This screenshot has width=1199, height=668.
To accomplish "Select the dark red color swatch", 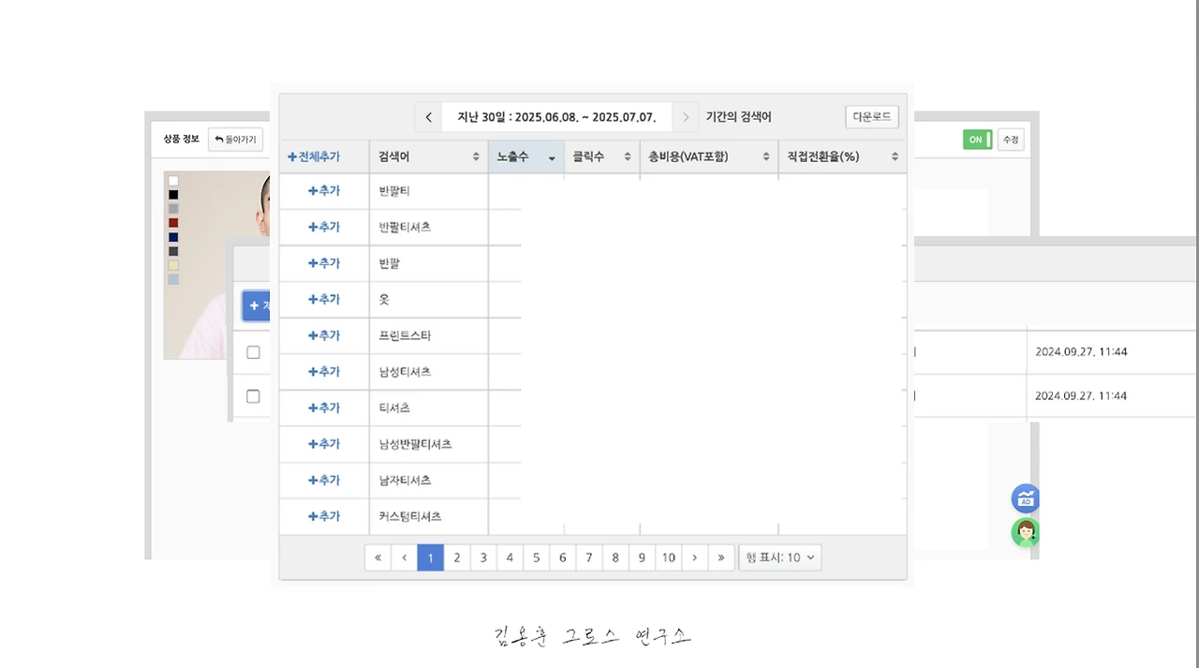I will [x=172, y=224].
